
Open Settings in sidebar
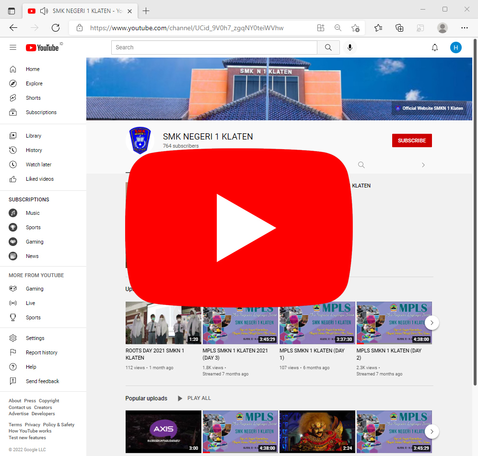click(x=43, y=338)
